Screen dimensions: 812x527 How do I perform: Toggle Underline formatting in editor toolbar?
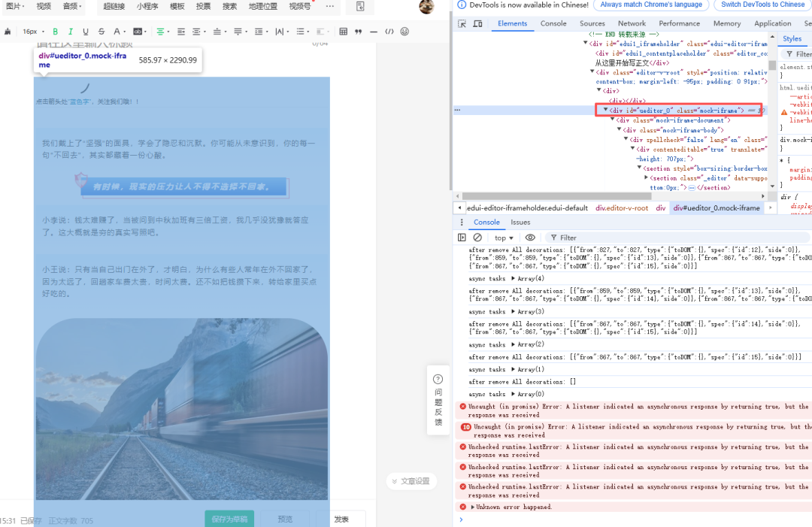(86, 32)
